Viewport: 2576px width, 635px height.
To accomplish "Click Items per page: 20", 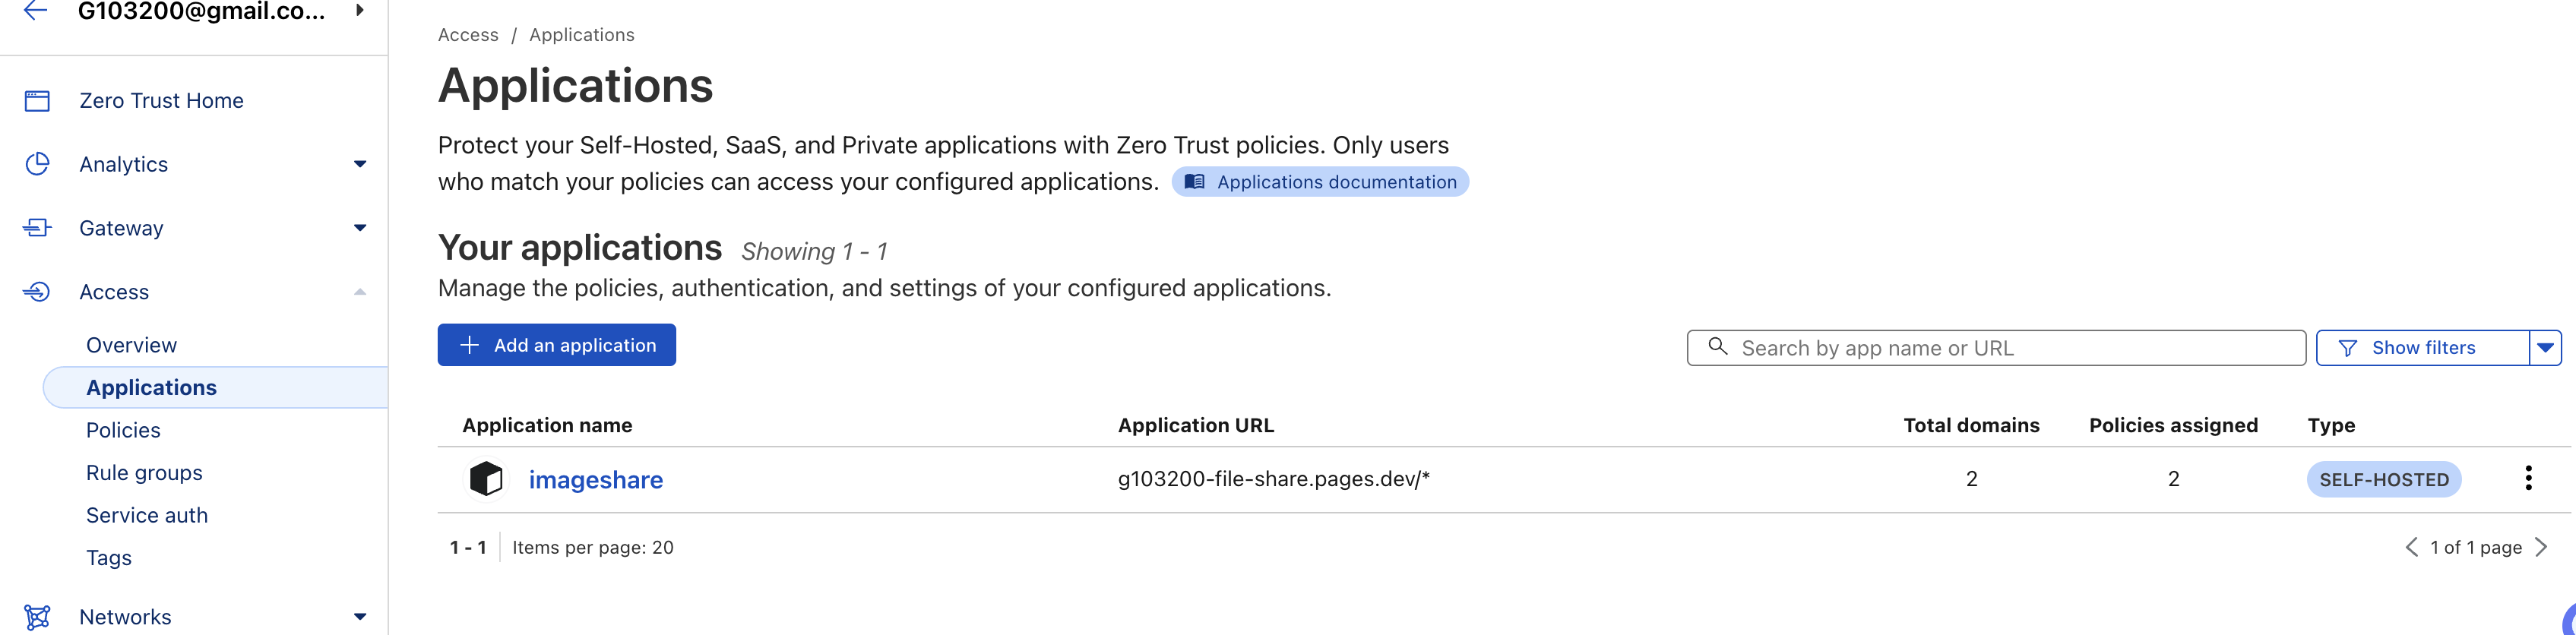I will [x=593, y=548].
